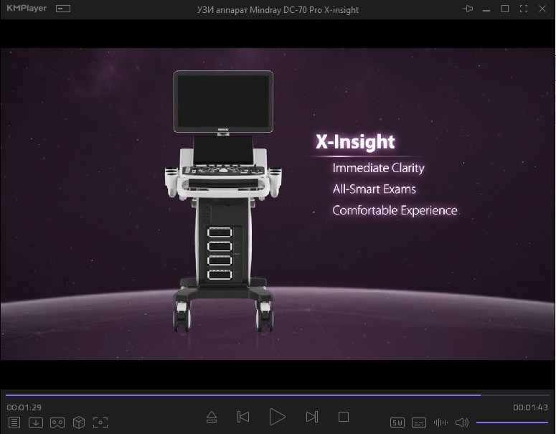This screenshot has width=556, height=434.
Task: Click the 3D cube icon
Action: click(x=79, y=423)
